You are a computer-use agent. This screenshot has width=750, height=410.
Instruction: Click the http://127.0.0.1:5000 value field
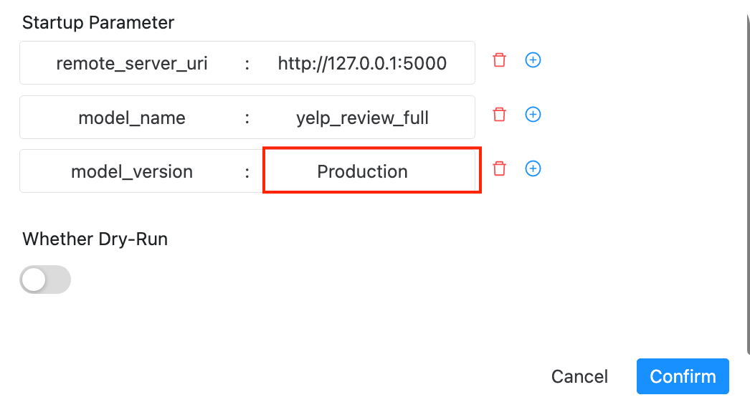[362, 63]
